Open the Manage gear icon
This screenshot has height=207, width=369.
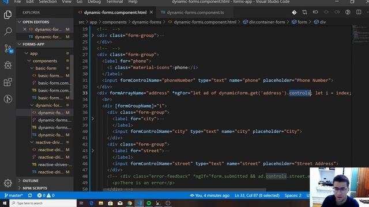coord(7,183)
